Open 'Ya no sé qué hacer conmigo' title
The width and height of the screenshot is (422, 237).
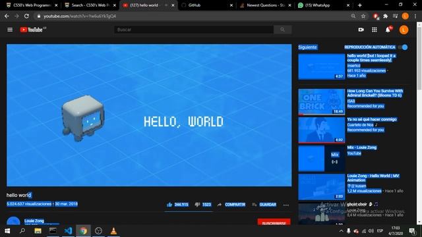click(372, 119)
